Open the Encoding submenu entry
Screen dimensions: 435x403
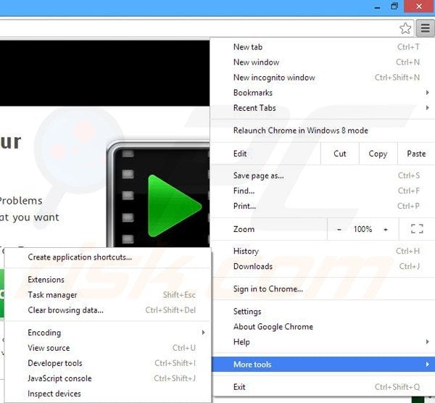pyautogui.click(x=108, y=333)
